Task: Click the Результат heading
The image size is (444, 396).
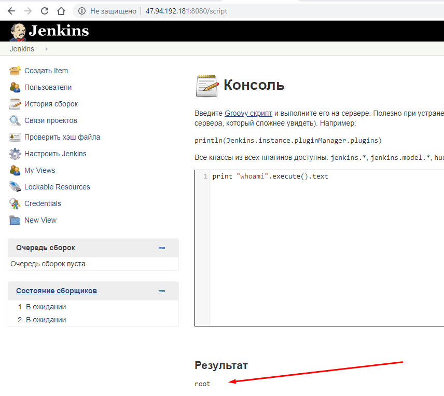Action: pos(221,365)
